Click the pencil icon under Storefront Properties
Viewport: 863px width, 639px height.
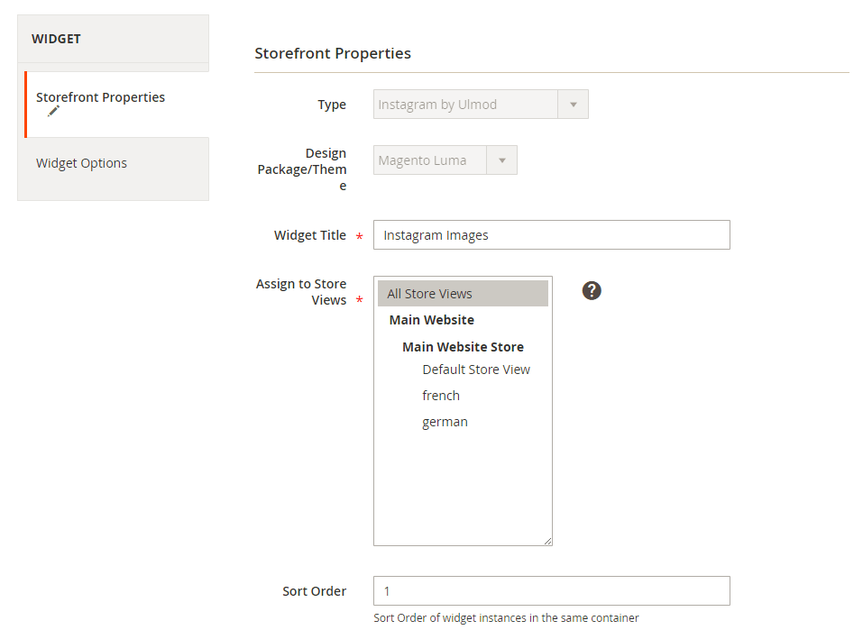tap(53, 111)
